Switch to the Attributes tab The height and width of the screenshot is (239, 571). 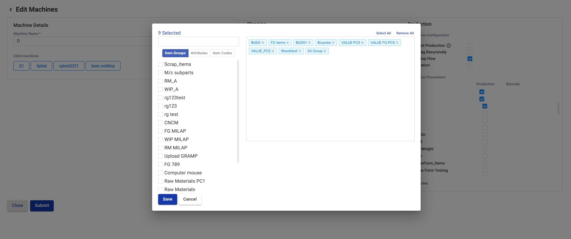199,53
